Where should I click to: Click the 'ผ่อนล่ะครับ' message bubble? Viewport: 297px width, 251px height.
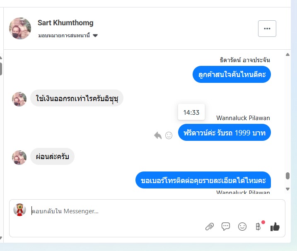coord(52,157)
